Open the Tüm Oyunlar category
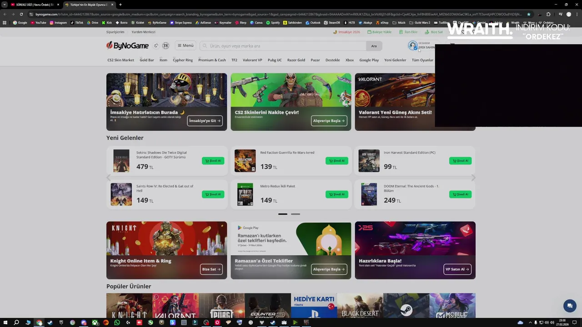Screen dimensions: 582x327 coord(422,60)
